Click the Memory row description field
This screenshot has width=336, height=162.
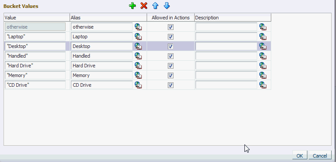pyautogui.click(x=226, y=75)
